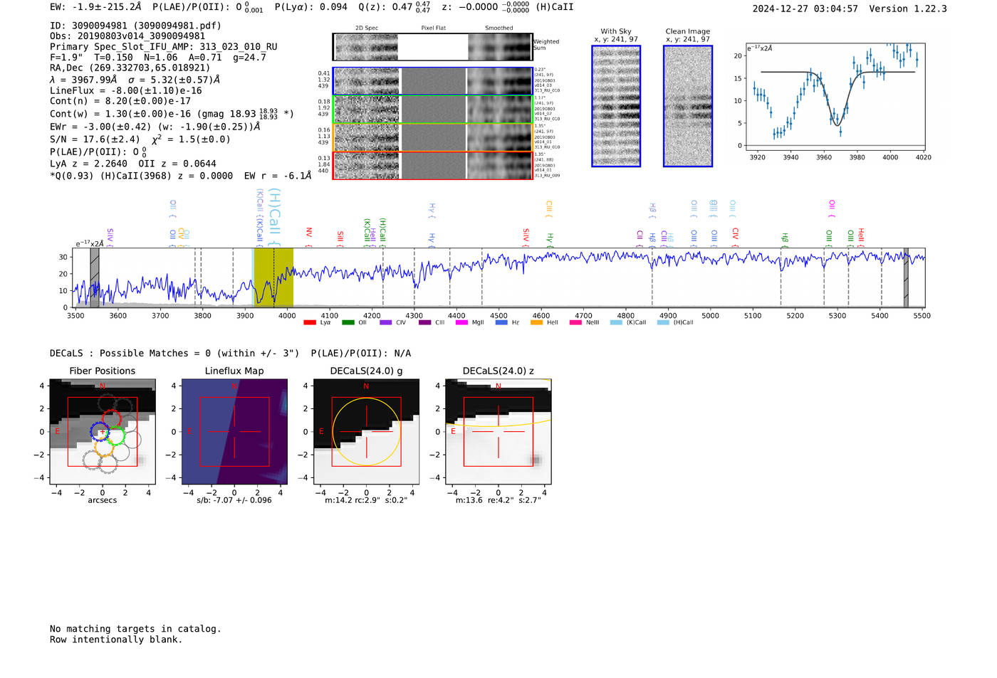Click the *Q(0.93) (H)CaII(3968) line
Screen dimensions: 997x678
180,176
